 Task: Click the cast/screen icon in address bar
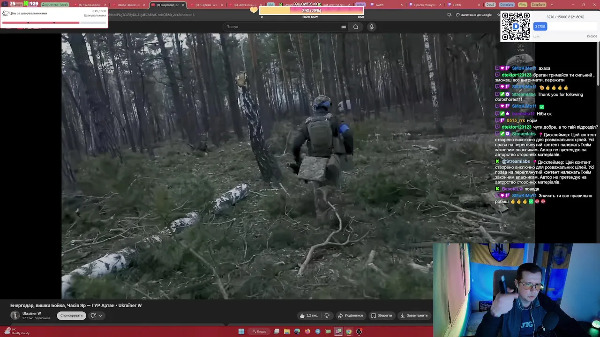click(x=449, y=15)
